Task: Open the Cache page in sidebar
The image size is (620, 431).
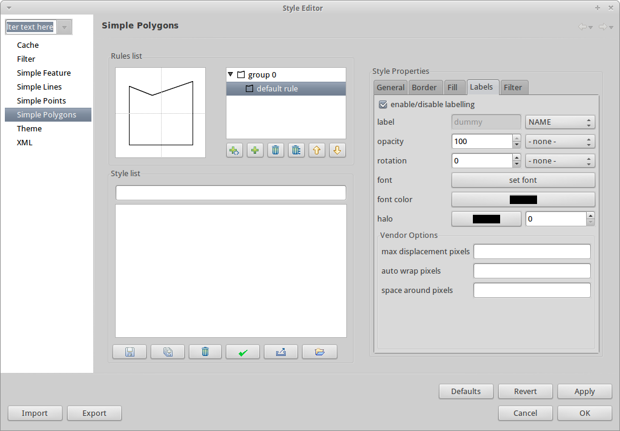Action: 28,45
